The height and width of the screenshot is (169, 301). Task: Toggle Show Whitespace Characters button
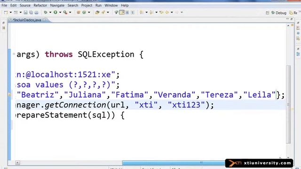133,13
